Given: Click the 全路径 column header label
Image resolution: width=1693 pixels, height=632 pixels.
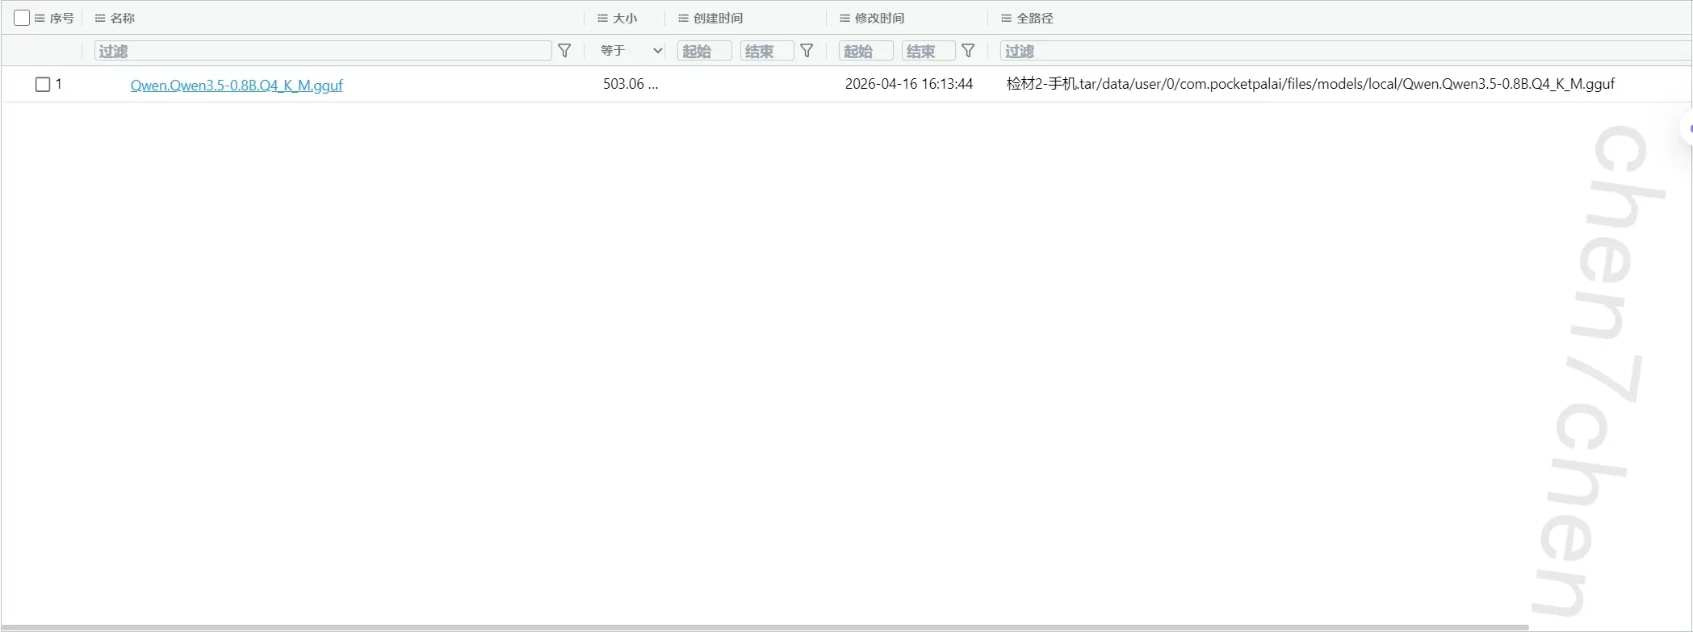Looking at the screenshot, I should click(x=1035, y=18).
